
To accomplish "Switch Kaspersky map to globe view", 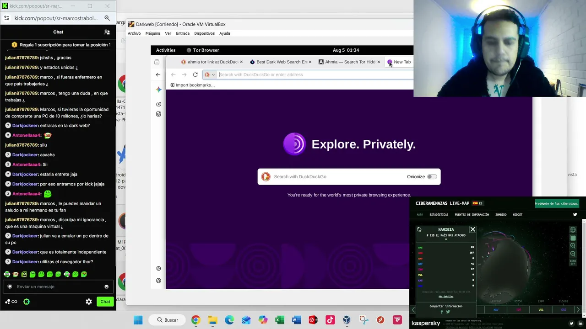I will 573,230.
